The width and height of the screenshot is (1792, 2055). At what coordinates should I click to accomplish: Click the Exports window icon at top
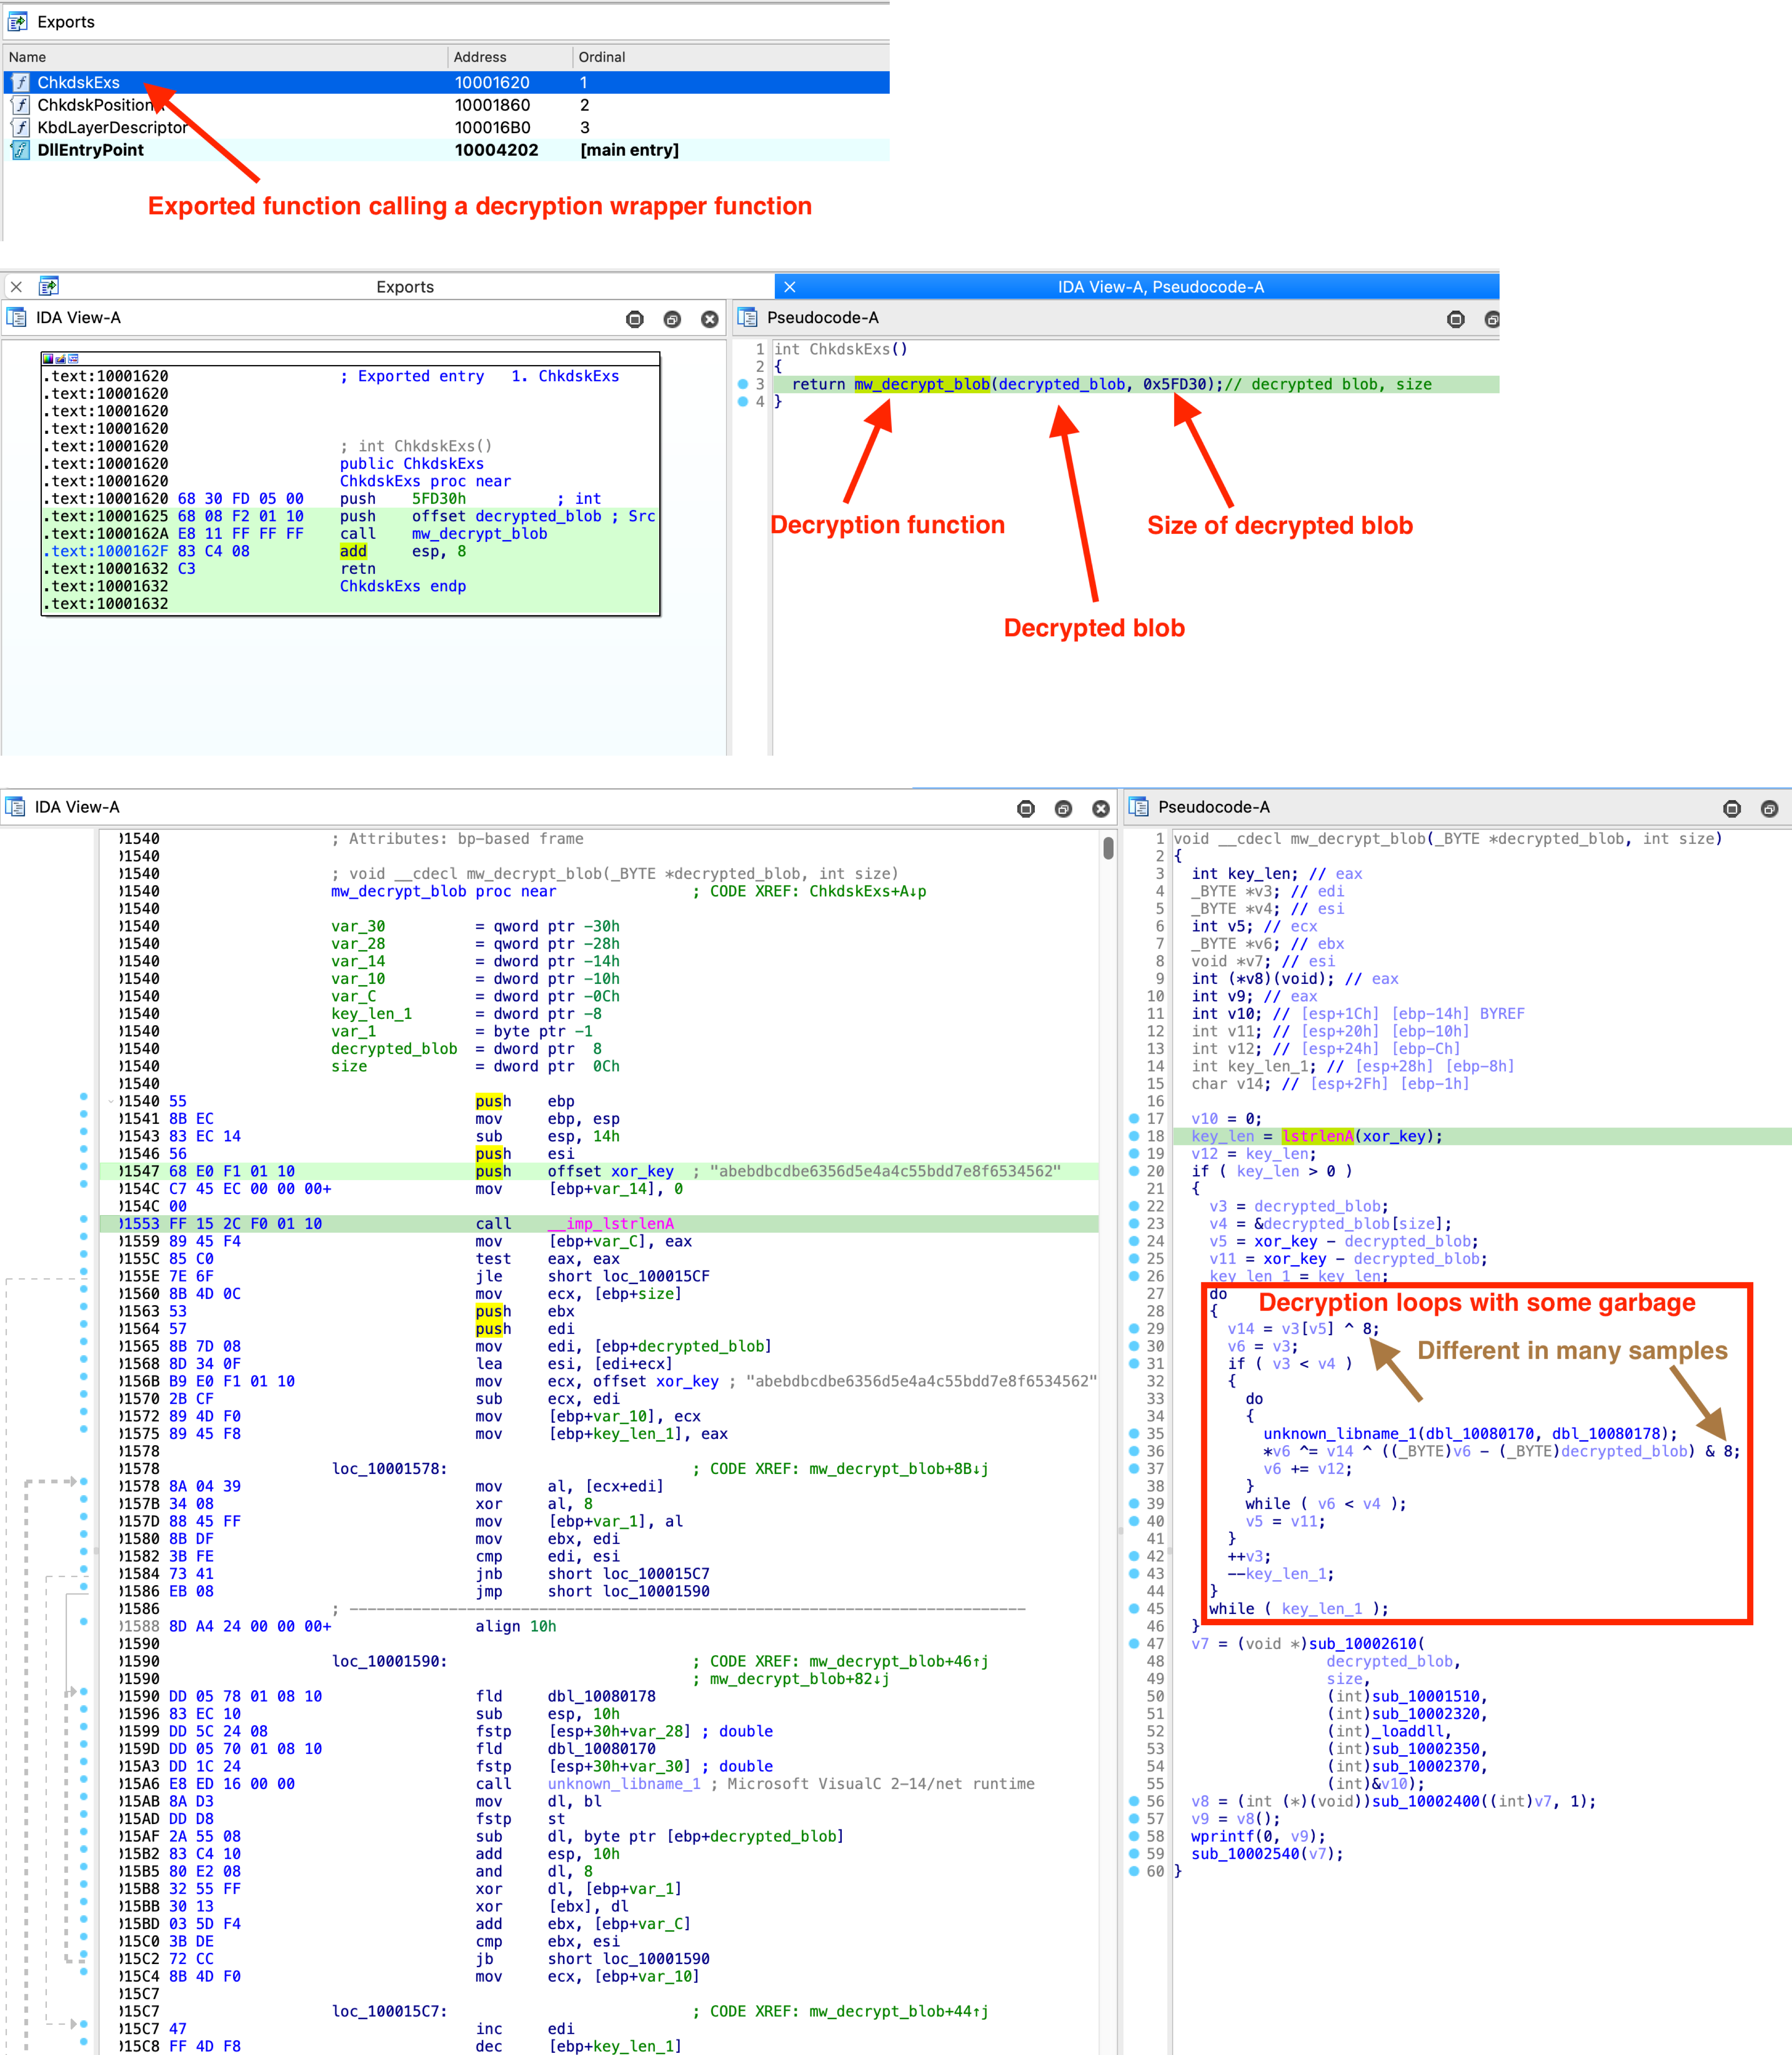17,21
